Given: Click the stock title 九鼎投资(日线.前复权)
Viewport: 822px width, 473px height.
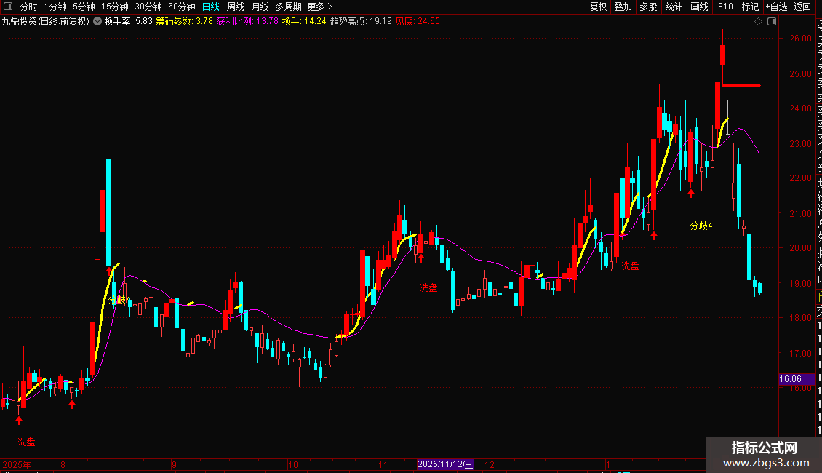Looking at the screenshot, I should (x=46, y=22).
